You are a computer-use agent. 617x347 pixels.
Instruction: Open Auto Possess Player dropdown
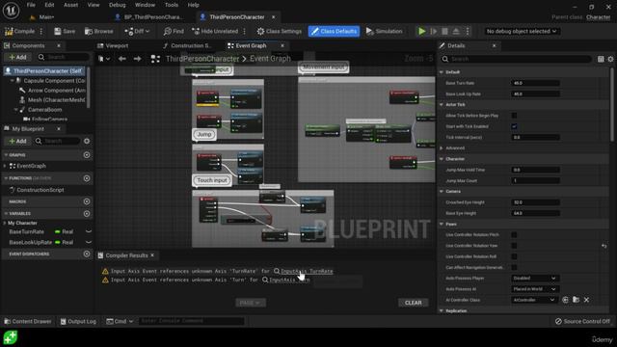pos(535,279)
